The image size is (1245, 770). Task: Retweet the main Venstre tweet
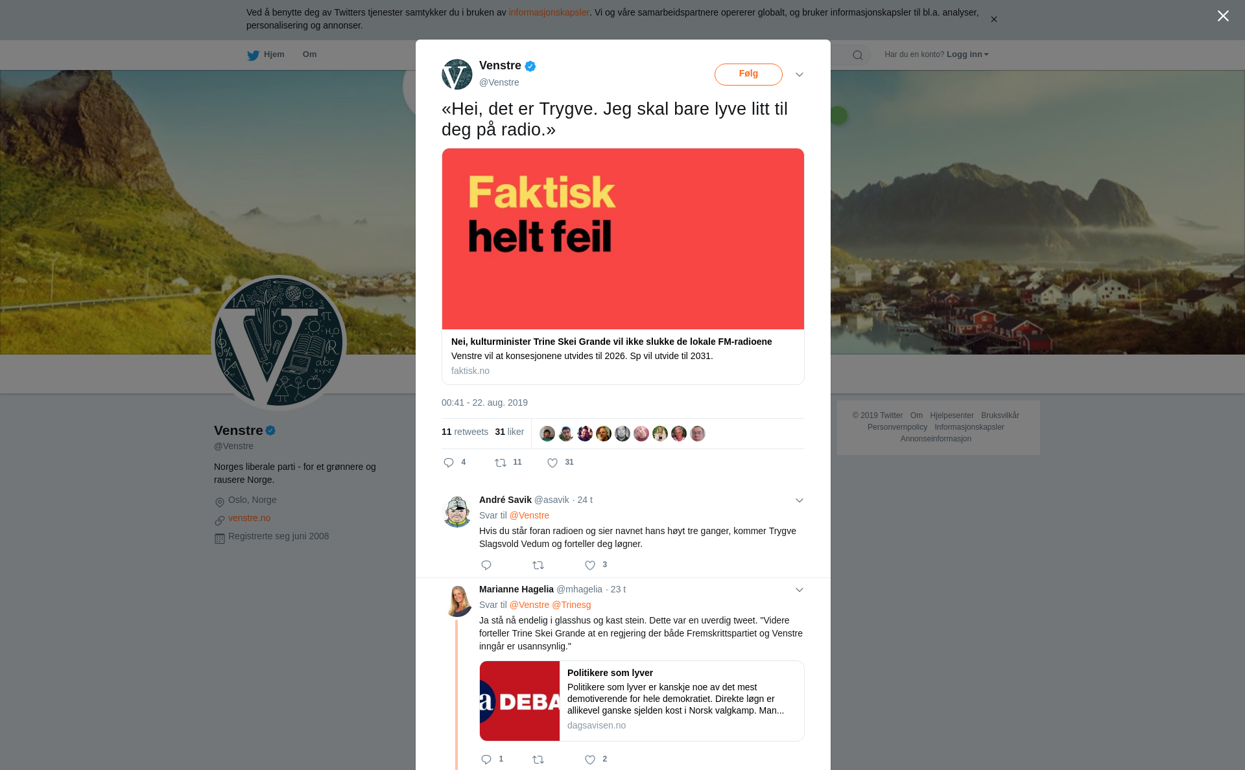[501, 463]
